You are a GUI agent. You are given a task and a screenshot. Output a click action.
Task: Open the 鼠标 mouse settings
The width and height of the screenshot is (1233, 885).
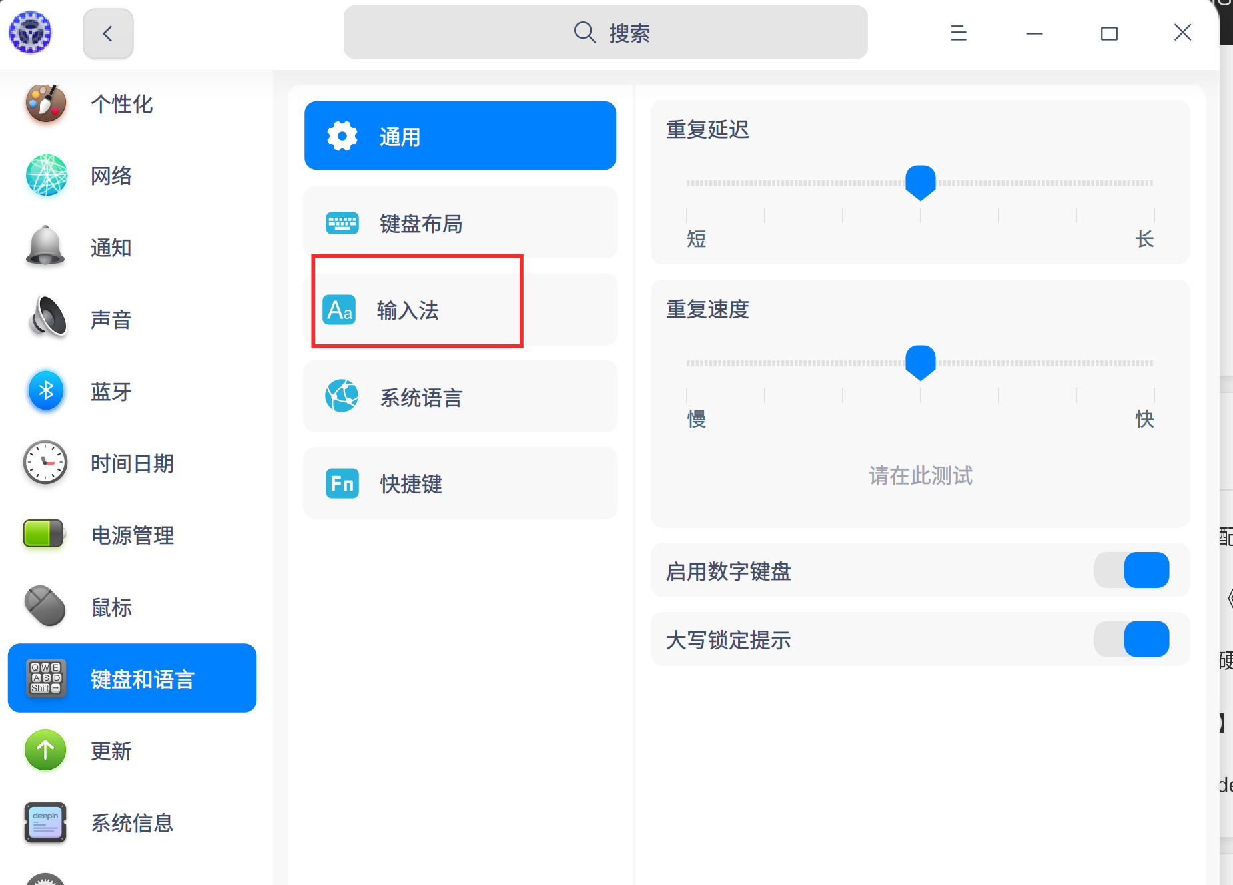[x=111, y=607]
